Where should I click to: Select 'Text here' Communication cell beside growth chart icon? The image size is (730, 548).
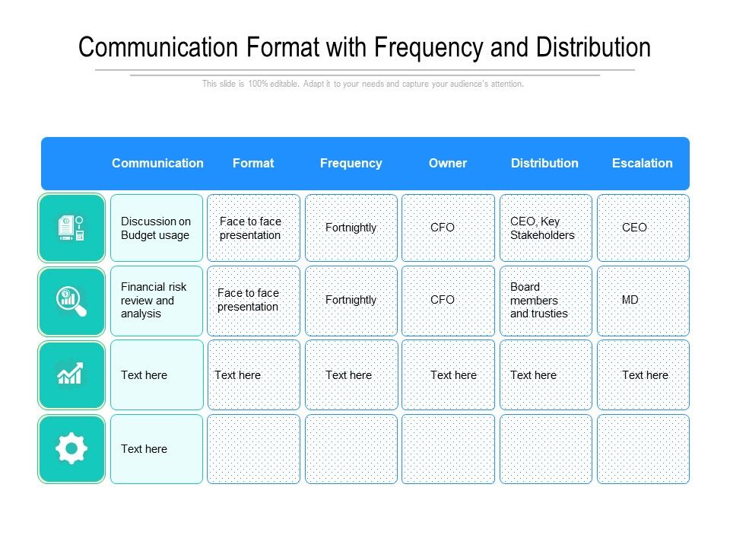point(157,375)
